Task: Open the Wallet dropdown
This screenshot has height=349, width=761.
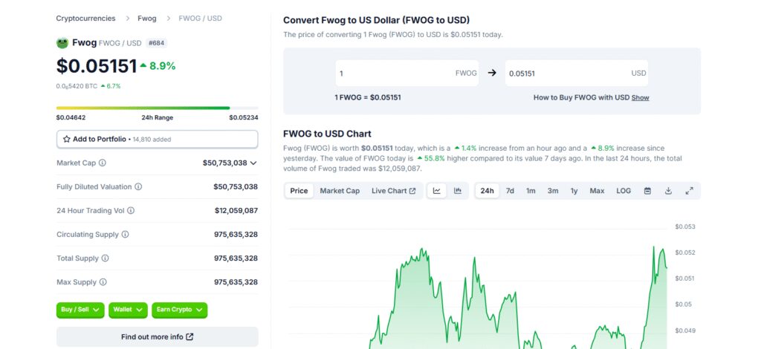Action: pos(128,310)
